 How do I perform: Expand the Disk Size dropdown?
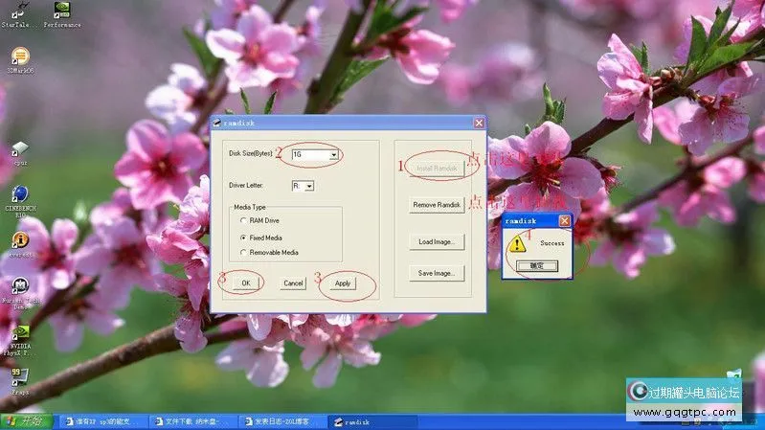click(333, 154)
